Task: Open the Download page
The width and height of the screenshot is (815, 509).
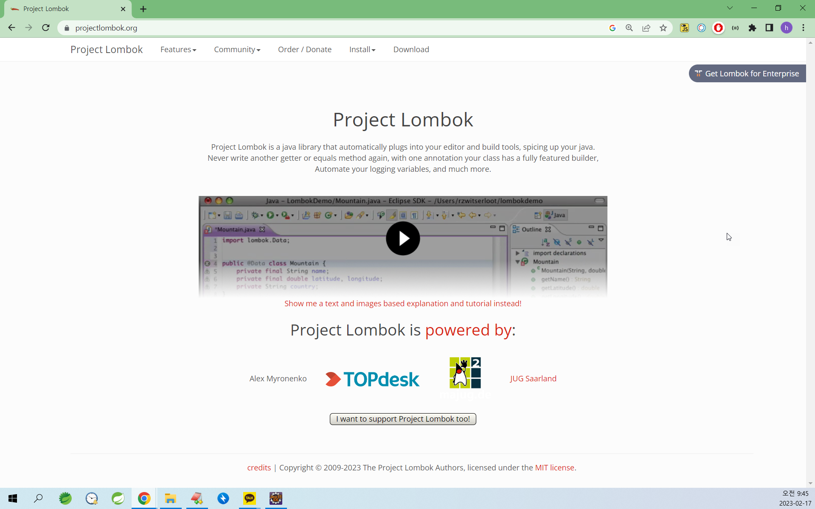Action: 411,50
